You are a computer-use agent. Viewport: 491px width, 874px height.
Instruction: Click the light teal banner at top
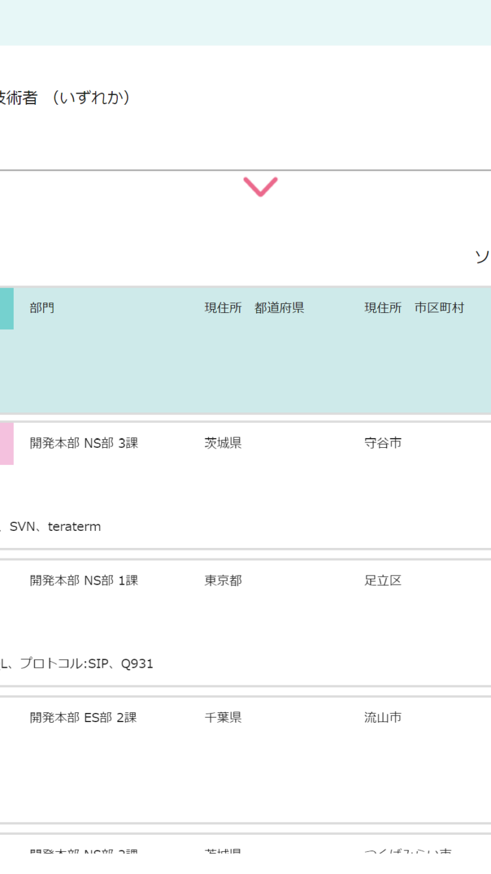tap(245, 22)
